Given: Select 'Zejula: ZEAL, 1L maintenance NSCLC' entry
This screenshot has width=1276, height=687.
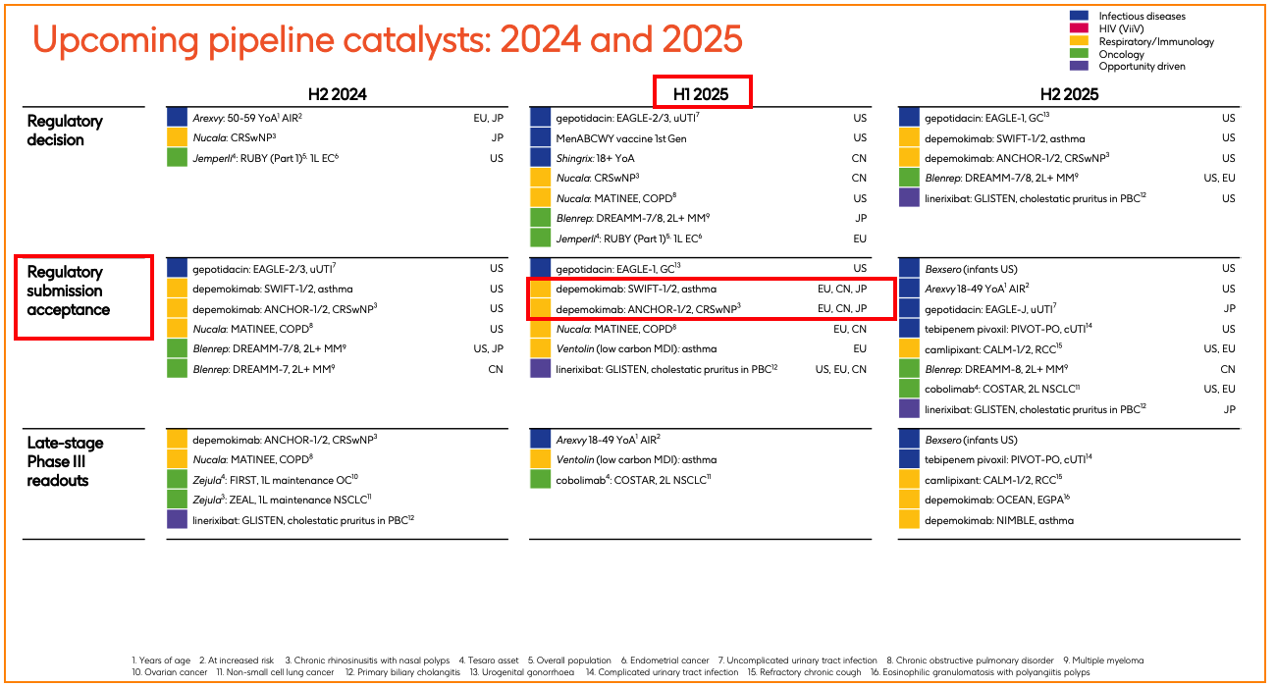Looking at the screenshot, I should pyautogui.click(x=282, y=500).
